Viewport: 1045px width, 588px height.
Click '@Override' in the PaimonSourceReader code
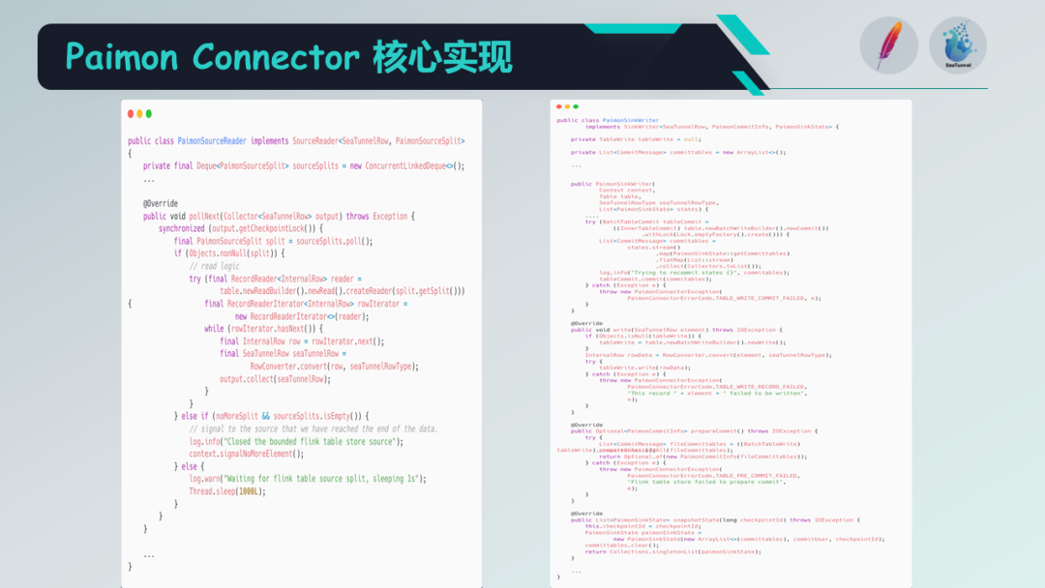tap(160, 204)
